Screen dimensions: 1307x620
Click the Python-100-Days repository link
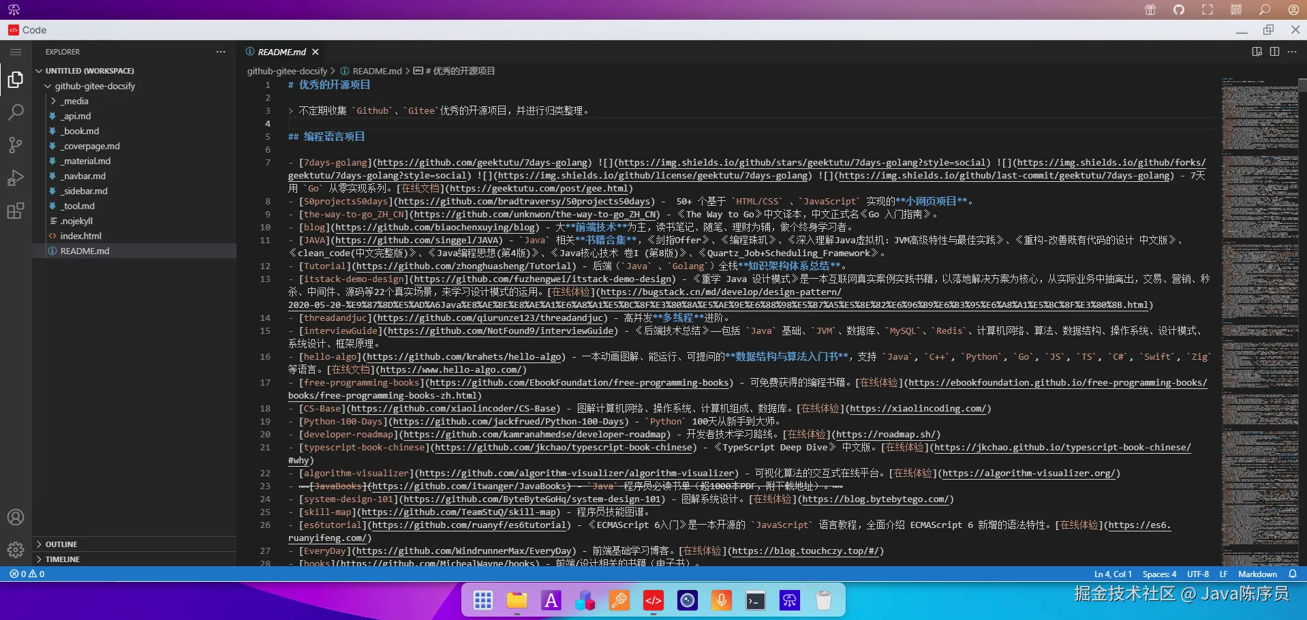point(510,422)
